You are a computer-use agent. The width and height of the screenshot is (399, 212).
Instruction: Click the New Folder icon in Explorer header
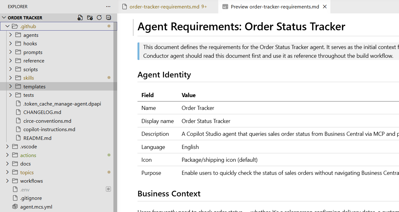[90, 18]
